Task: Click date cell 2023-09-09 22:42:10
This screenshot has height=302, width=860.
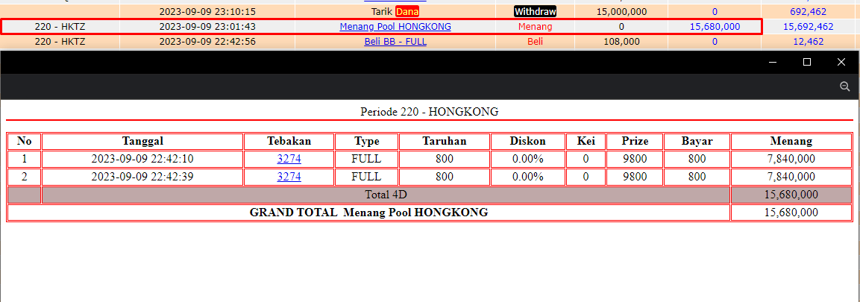Action: tap(142, 159)
